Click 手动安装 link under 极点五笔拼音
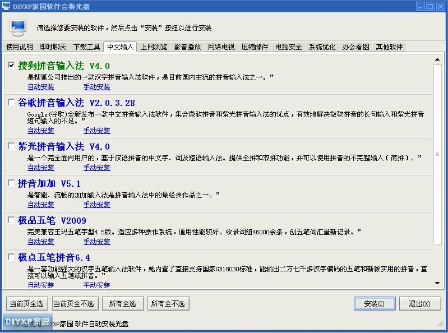The image size is (448, 333). point(97,285)
